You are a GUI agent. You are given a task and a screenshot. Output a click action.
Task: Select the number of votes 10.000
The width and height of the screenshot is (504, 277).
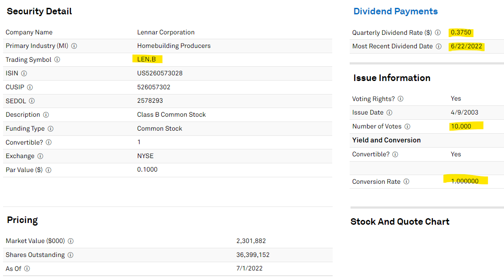461,126
